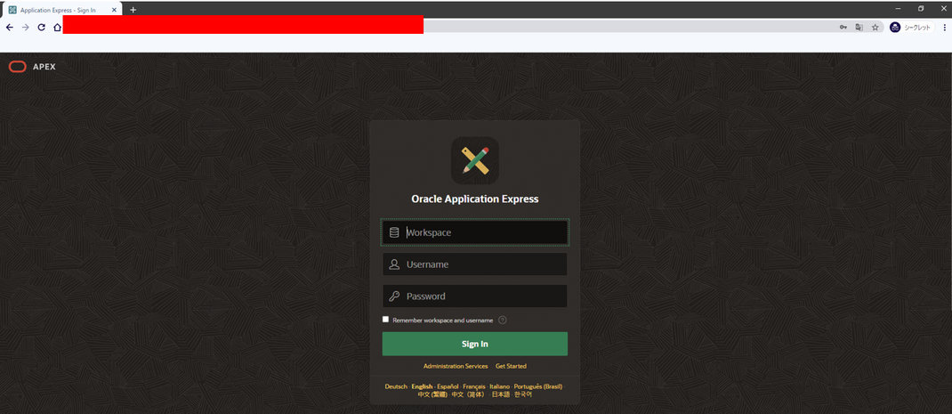
Task: Click the Oracle Application Express heading
Action: coord(475,199)
